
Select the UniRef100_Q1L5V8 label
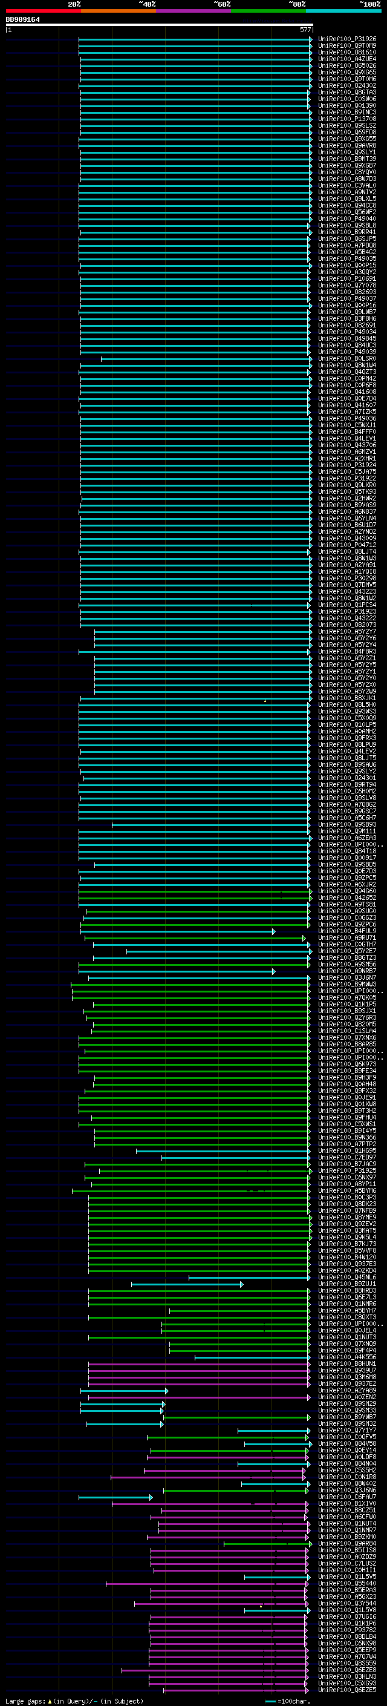pyautogui.click(x=347, y=1610)
